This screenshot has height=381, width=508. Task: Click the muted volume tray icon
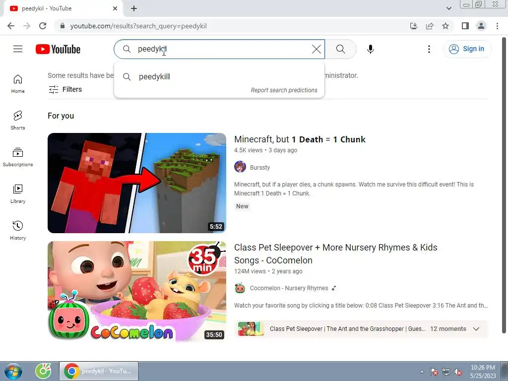click(x=458, y=372)
